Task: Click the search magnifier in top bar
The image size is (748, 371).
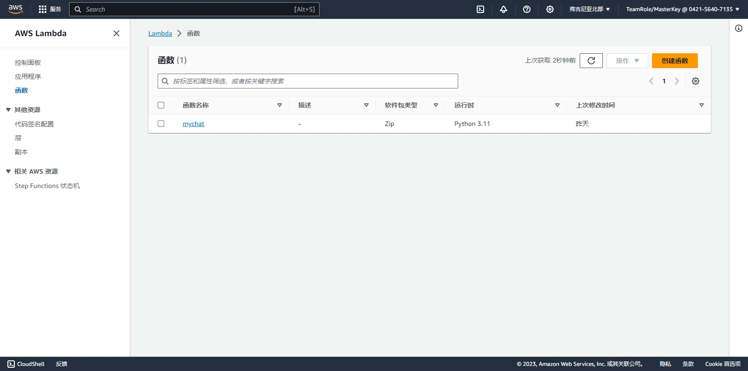Action: (78, 9)
